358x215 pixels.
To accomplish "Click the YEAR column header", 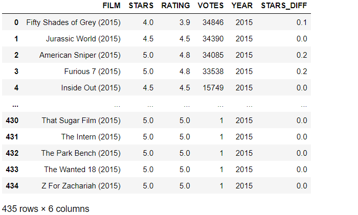I will [x=242, y=6].
